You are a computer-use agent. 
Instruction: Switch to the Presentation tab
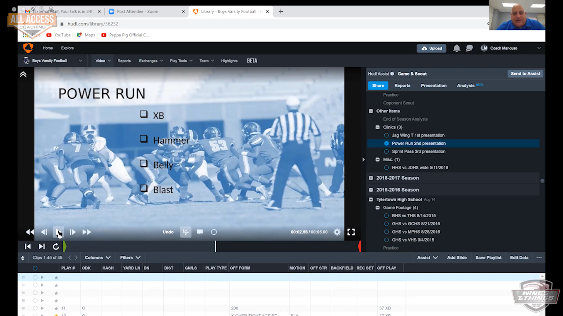pyautogui.click(x=433, y=85)
